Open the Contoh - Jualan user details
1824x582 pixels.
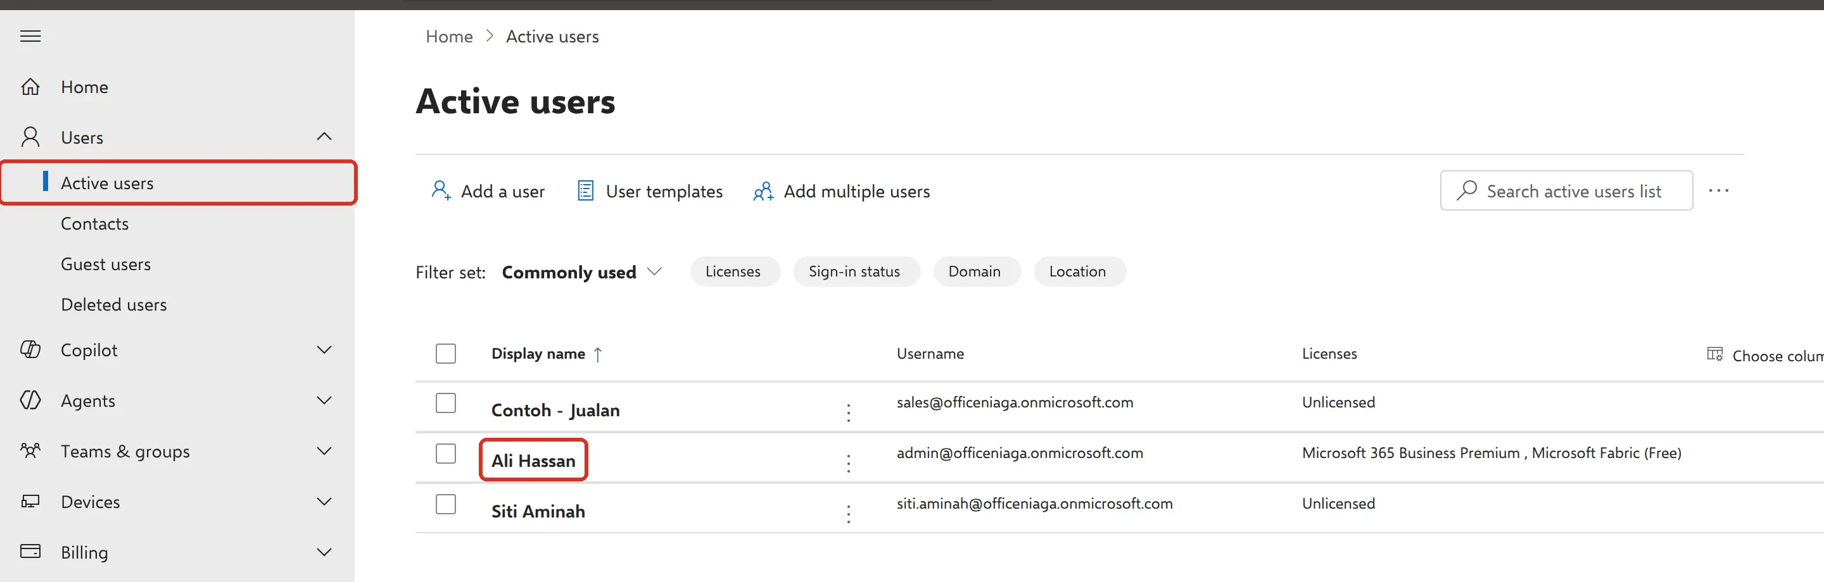point(555,410)
